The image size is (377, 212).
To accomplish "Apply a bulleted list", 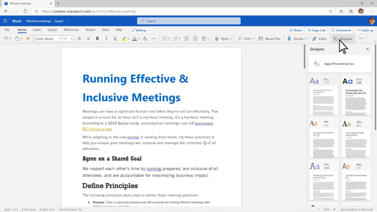I will [164, 39].
